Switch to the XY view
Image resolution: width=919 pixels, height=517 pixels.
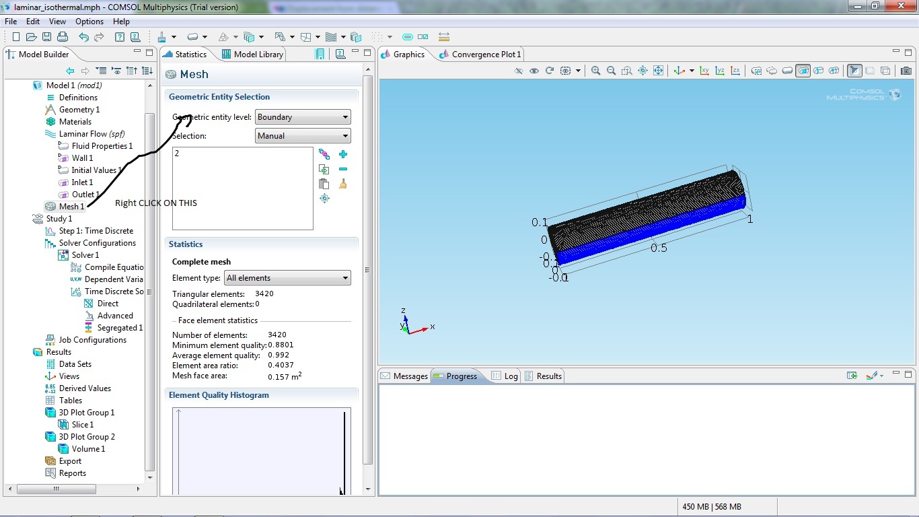coord(704,71)
